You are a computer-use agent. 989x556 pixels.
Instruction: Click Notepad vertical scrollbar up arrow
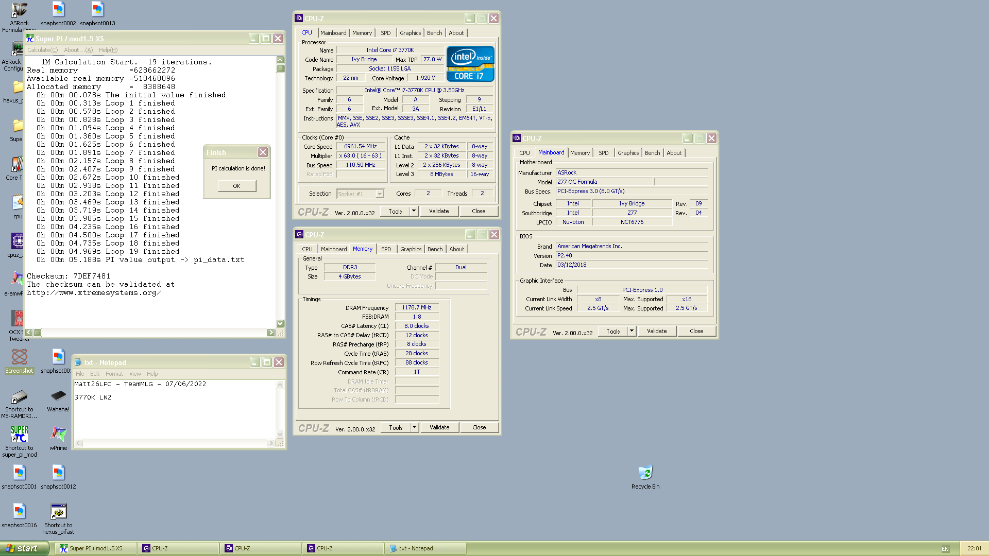(x=280, y=385)
